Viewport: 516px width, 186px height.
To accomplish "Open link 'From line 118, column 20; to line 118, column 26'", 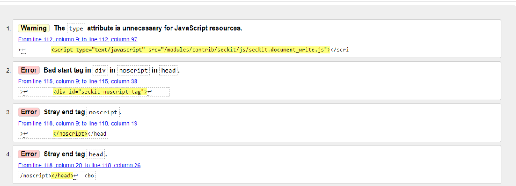I will tap(79, 165).
